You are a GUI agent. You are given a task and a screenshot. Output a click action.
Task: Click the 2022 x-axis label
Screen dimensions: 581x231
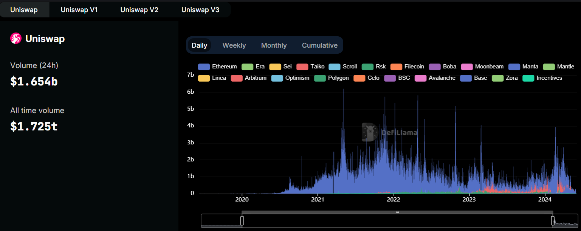coord(394,199)
